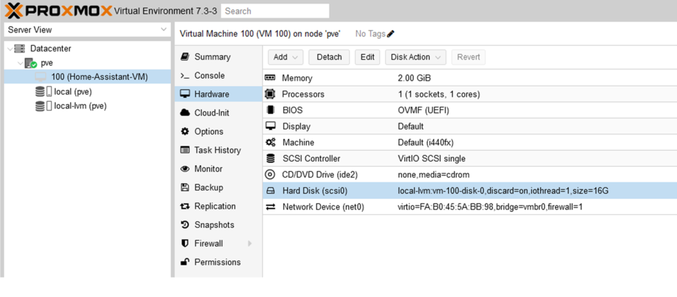Viewport: 677px width, 297px height.
Task: Click the none,media=cdrom value
Action: [433, 175]
